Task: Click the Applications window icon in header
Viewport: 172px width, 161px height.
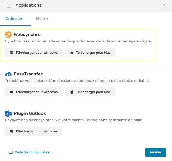Action: 9,5
